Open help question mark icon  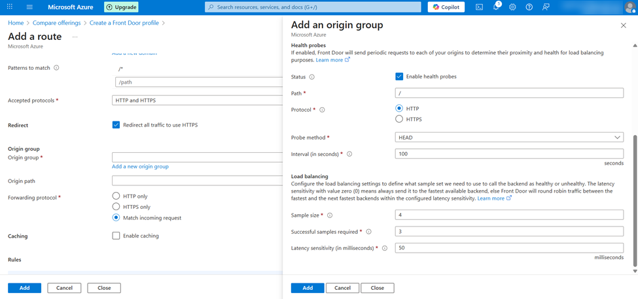[x=529, y=7]
